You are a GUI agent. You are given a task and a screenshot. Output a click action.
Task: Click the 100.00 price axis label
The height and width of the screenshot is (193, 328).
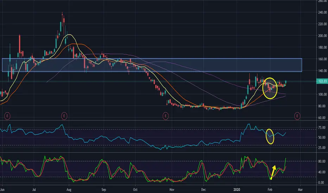322,94
